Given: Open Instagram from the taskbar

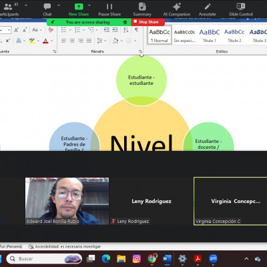Looking at the screenshot, I should click(x=136, y=259).
